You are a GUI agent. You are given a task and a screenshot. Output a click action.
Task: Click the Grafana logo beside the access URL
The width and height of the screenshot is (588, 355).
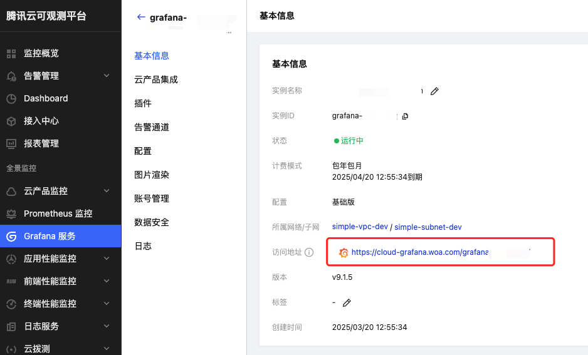coord(343,253)
